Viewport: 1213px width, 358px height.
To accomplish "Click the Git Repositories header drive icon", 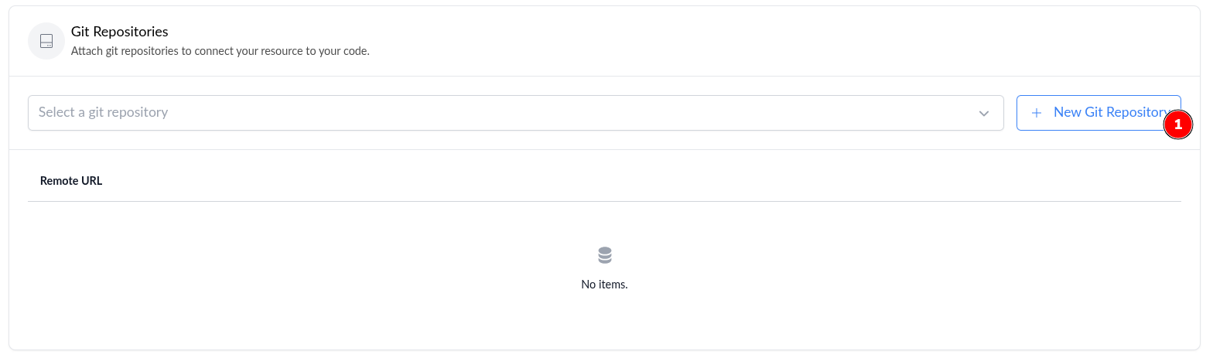I will 46,41.
